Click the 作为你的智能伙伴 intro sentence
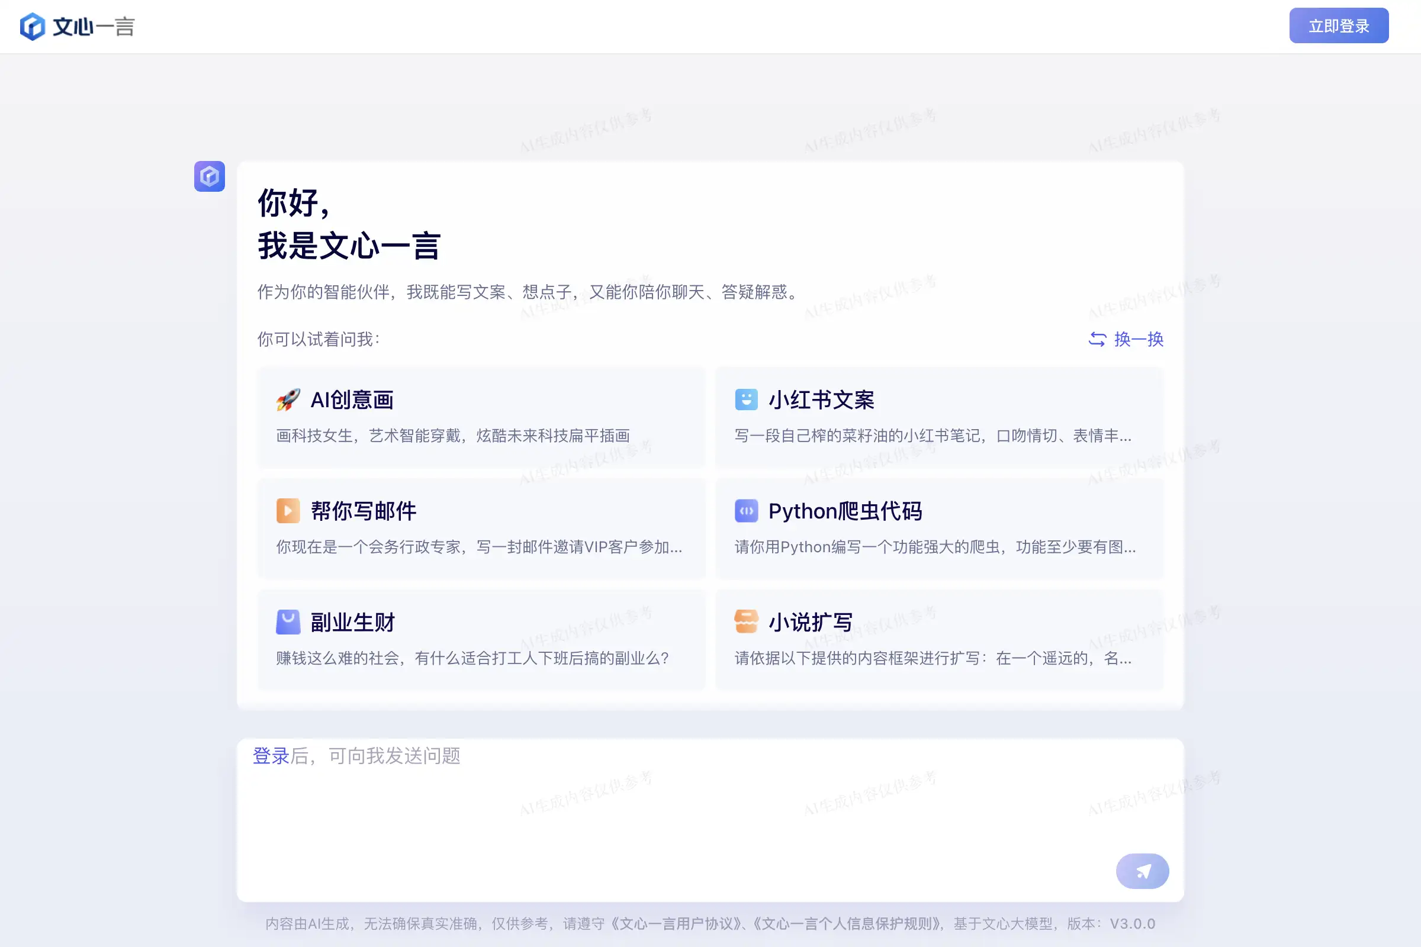This screenshot has width=1421, height=947. pos(528,292)
